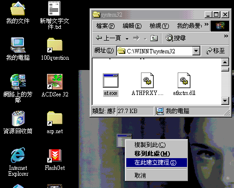
Task: Select the asp.net shortcut folder icon
Action: tap(55, 118)
